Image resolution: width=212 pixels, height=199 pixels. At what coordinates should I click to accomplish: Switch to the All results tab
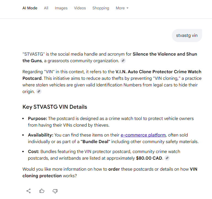click(46, 8)
